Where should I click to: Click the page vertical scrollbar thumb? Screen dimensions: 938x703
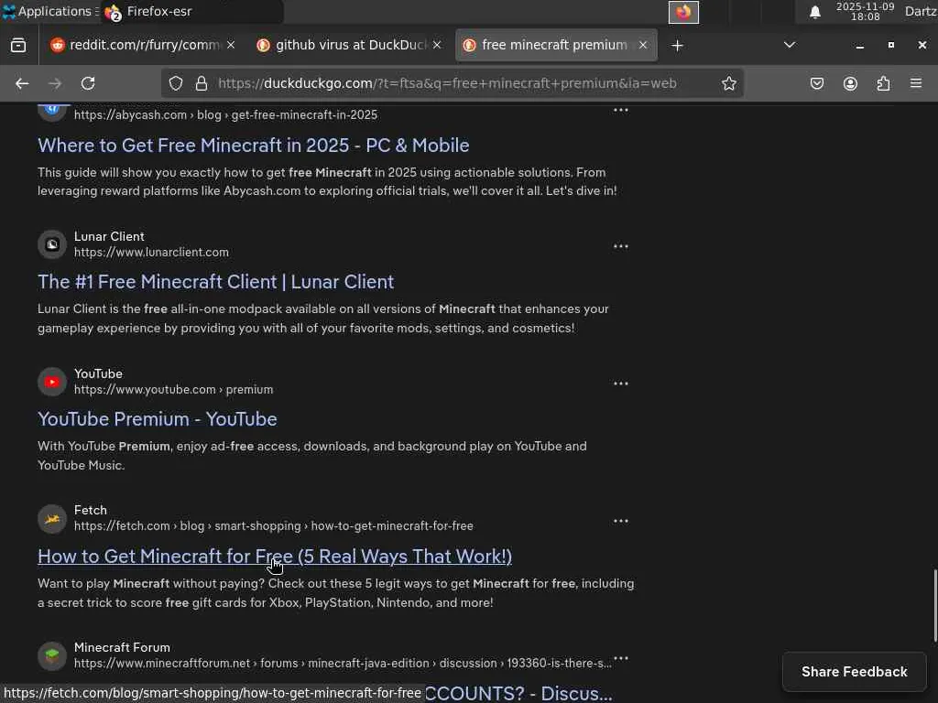[934, 605]
